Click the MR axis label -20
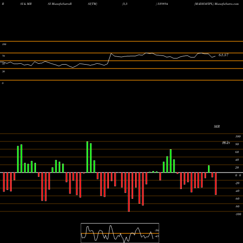Image resolution: width=243 pixels, height=243 pixels. [237, 183]
